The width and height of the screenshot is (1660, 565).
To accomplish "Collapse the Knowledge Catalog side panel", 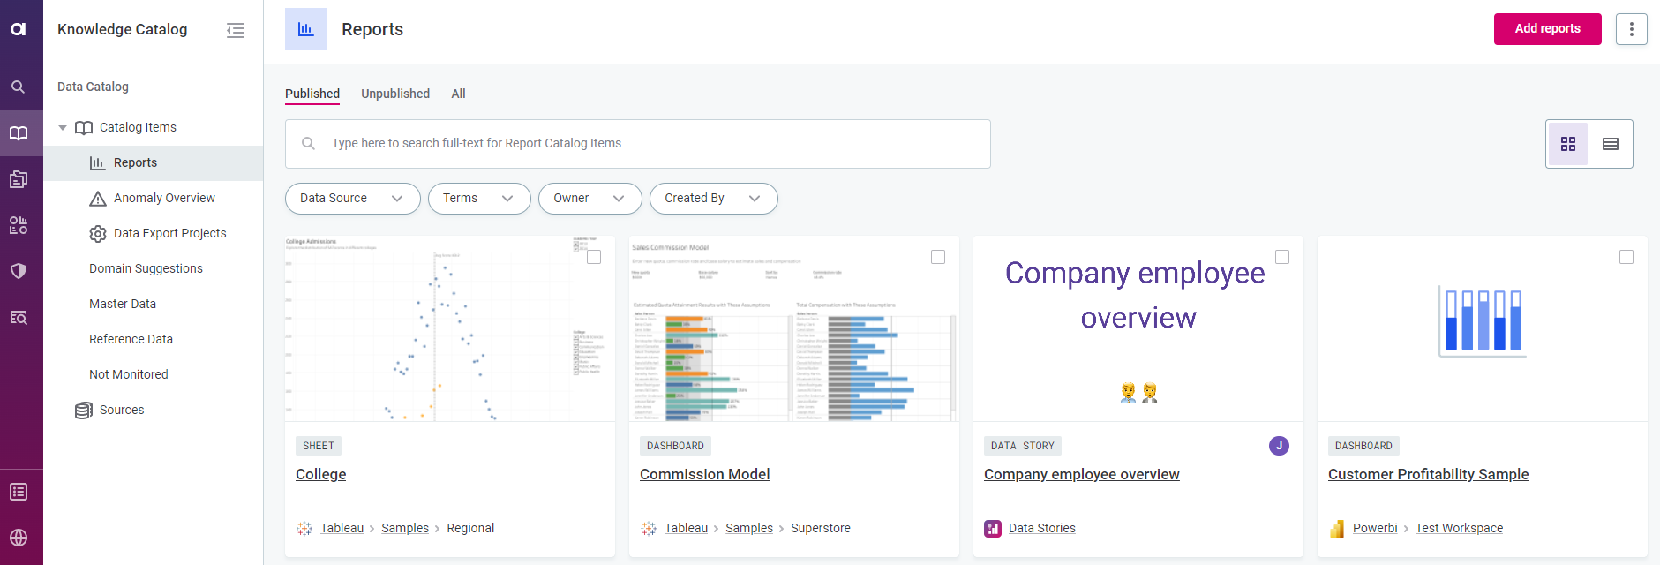I will [x=236, y=30].
